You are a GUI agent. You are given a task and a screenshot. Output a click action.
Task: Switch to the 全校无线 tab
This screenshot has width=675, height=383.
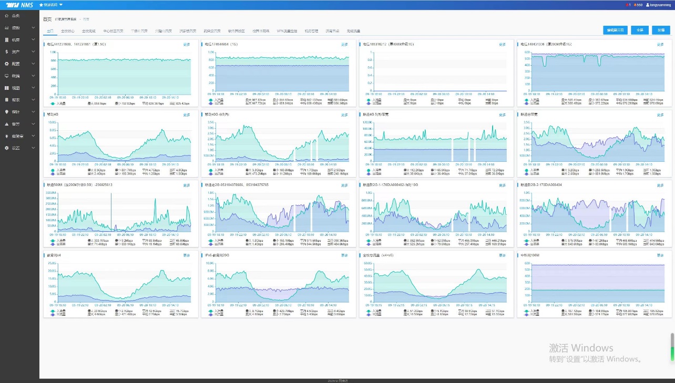89,31
